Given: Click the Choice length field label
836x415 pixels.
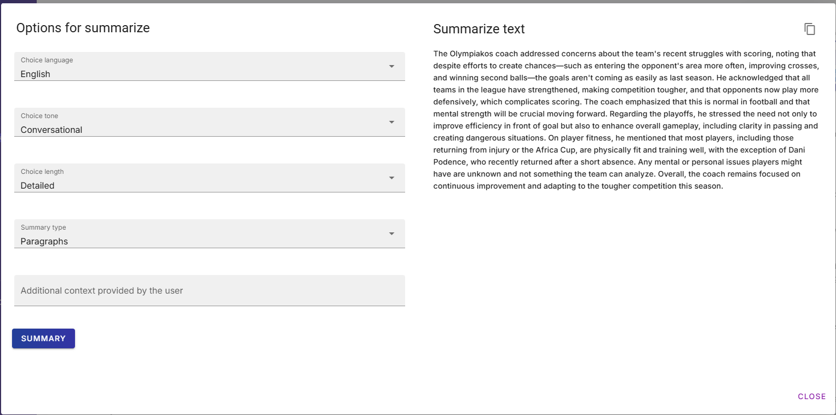Looking at the screenshot, I should pyautogui.click(x=42, y=172).
